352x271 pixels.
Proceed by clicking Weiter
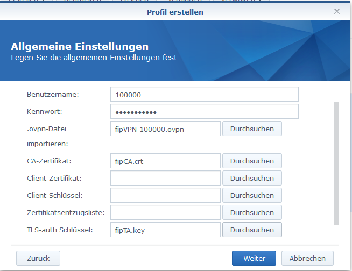[x=254, y=258]
